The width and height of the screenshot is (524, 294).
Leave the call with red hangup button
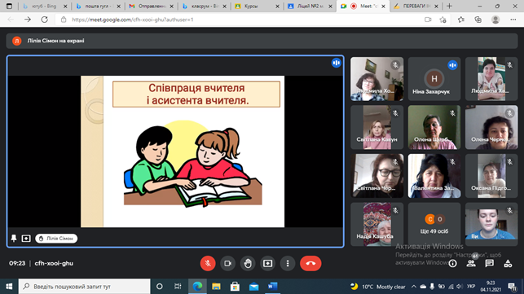pyautogui.click(x=310, y=263)
